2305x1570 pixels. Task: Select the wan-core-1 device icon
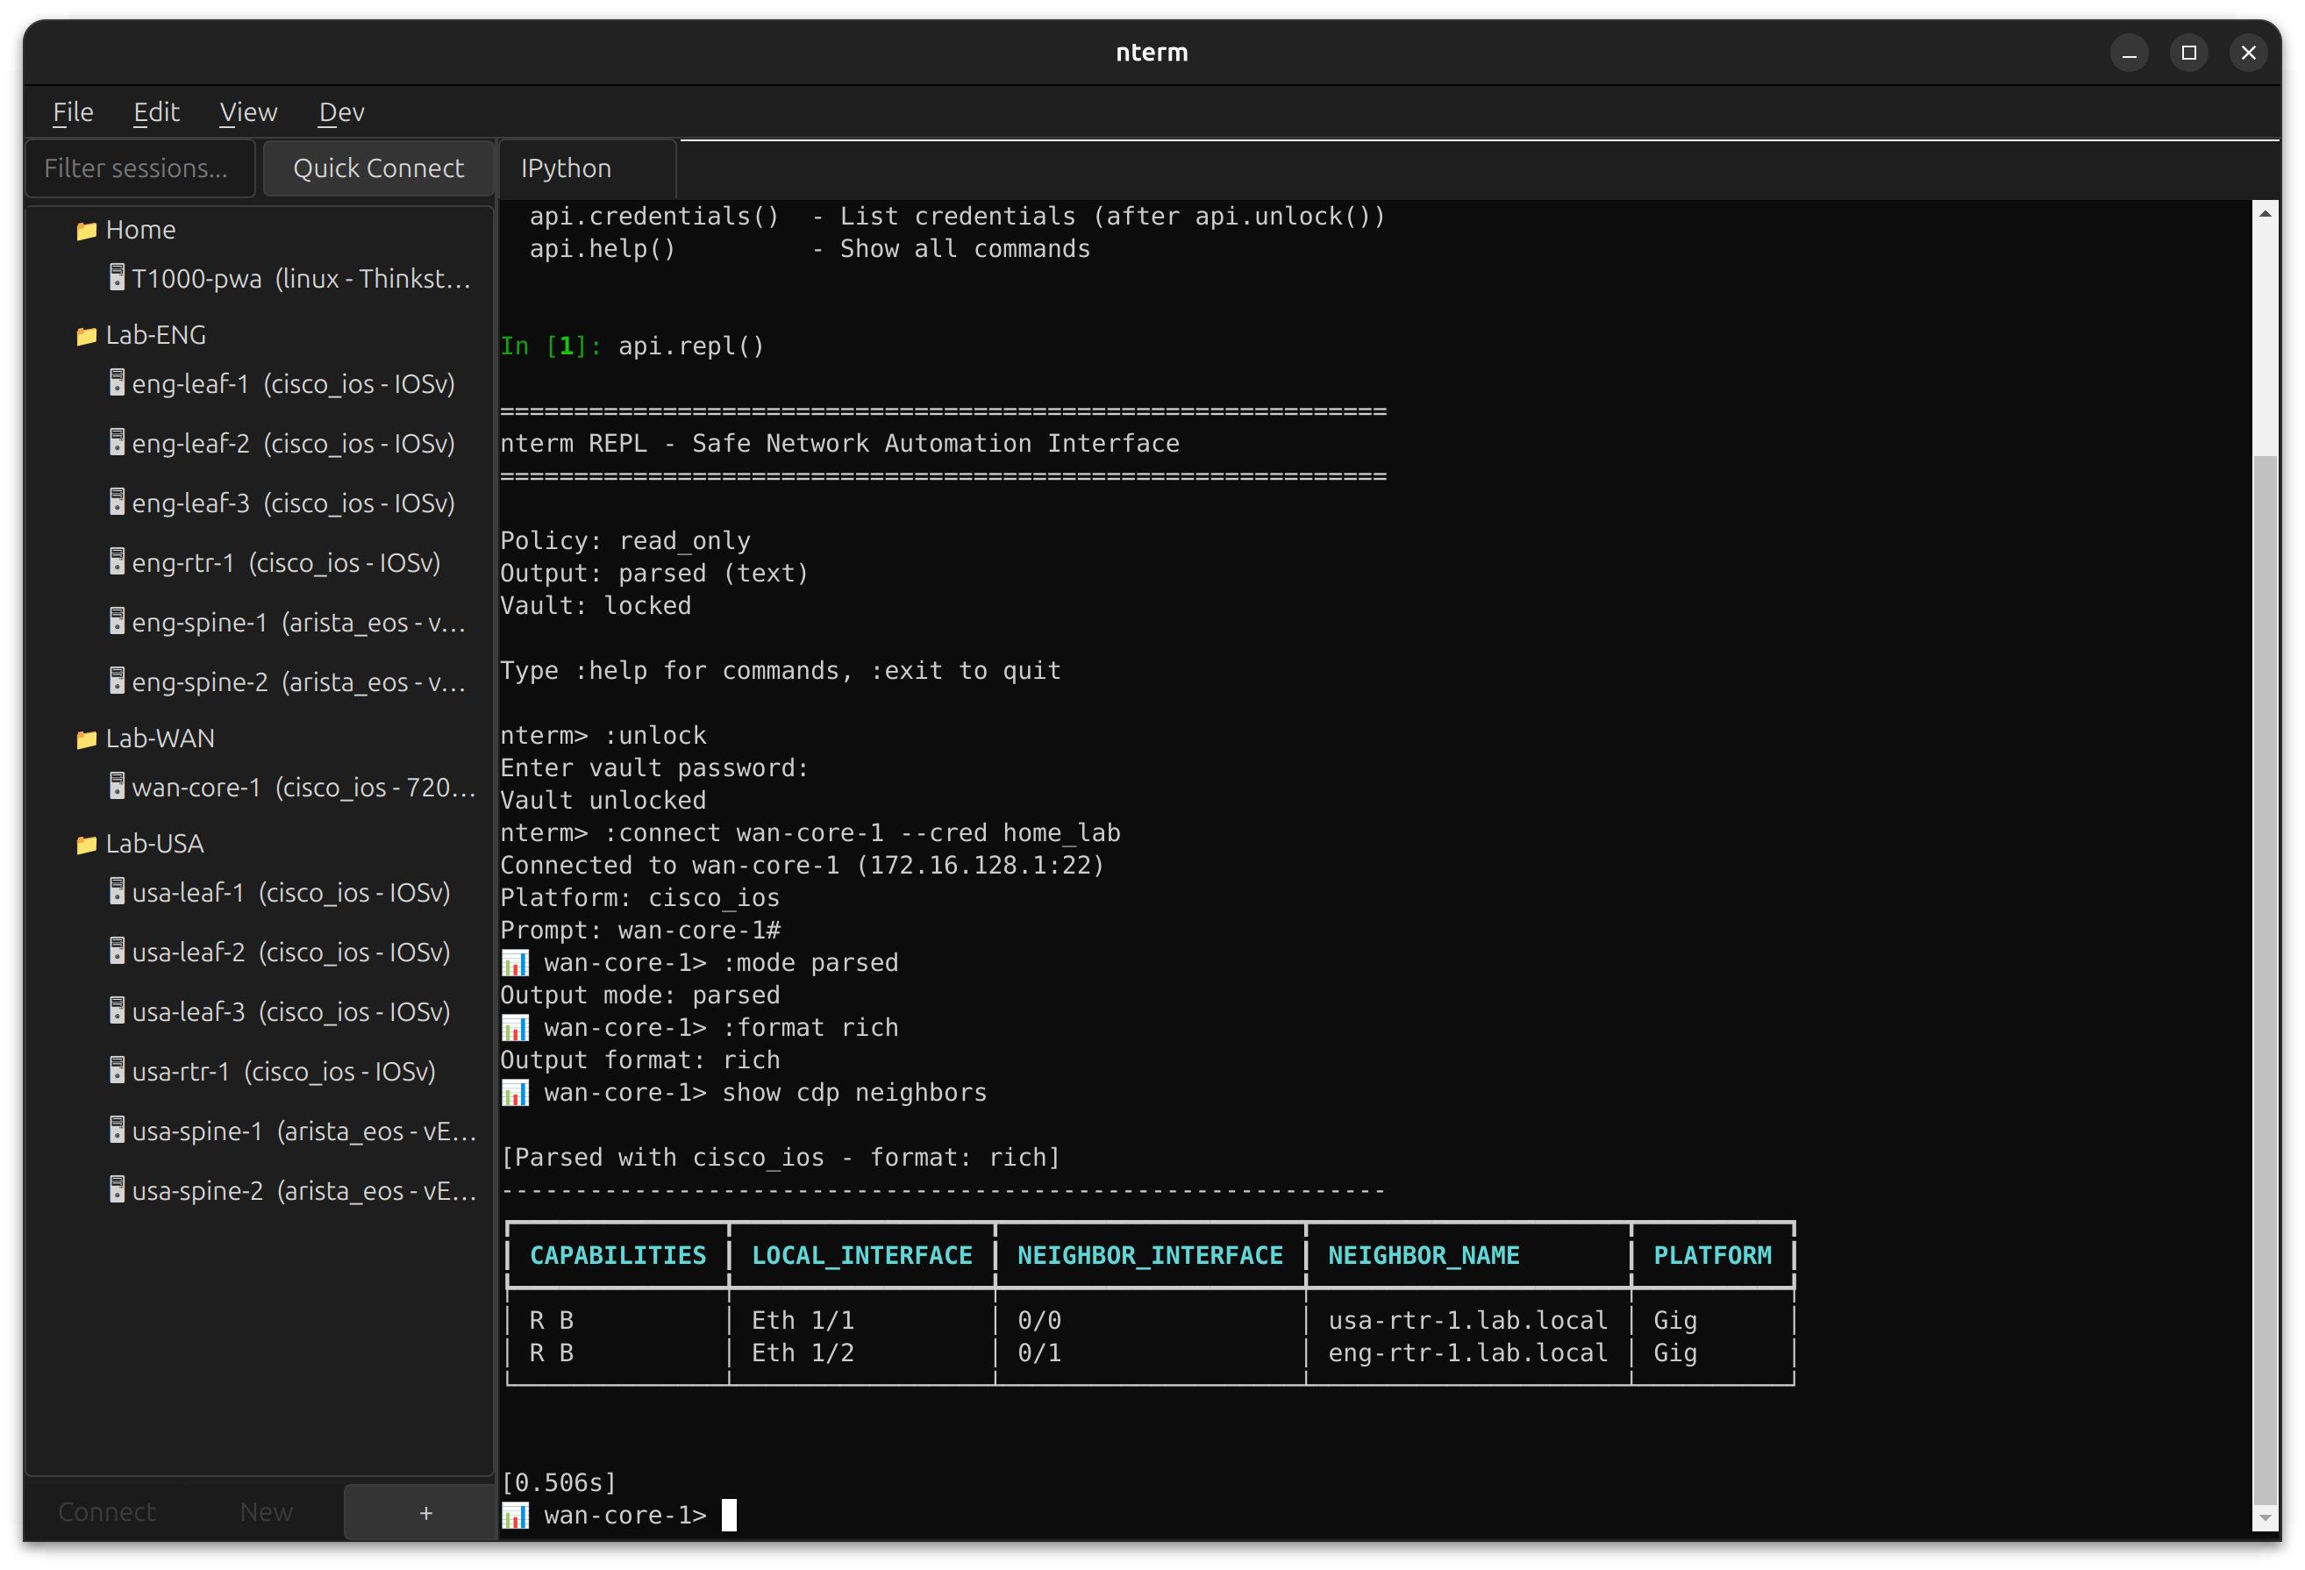pyautogui.click(x=117, y=787)
